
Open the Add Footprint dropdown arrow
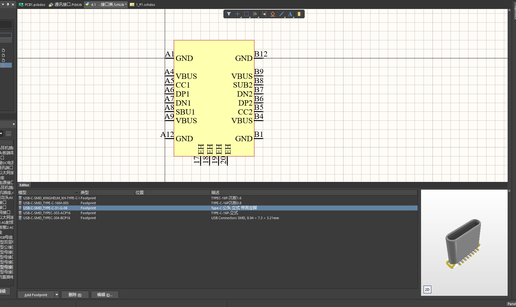[x=57, y=295]
